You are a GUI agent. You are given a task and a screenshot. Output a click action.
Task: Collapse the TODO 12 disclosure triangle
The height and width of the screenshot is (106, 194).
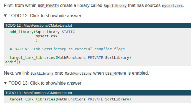(5, 16)
